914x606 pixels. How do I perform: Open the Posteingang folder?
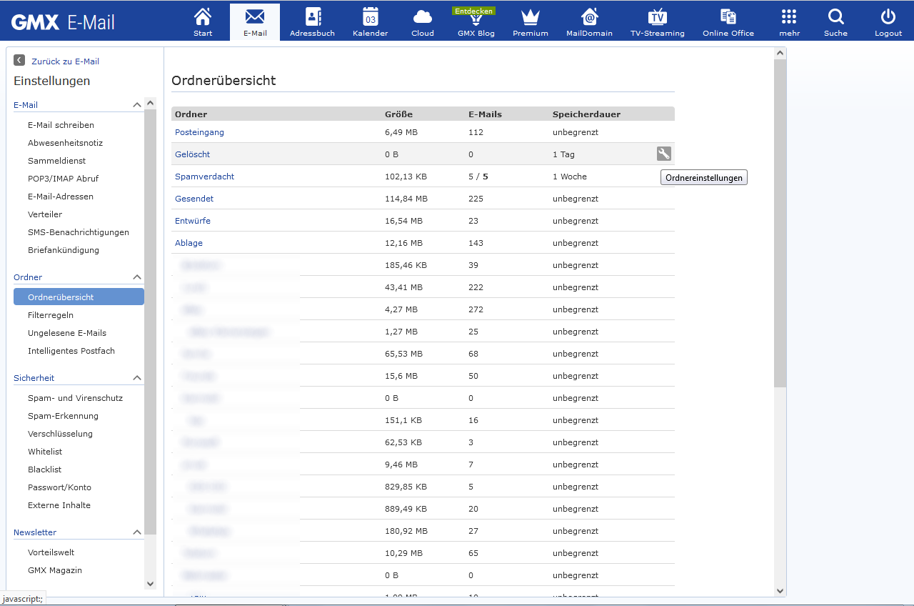(x=199, y=131)
